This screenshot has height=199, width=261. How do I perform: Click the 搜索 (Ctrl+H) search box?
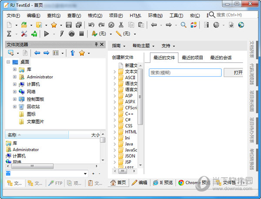coord(233,15)
